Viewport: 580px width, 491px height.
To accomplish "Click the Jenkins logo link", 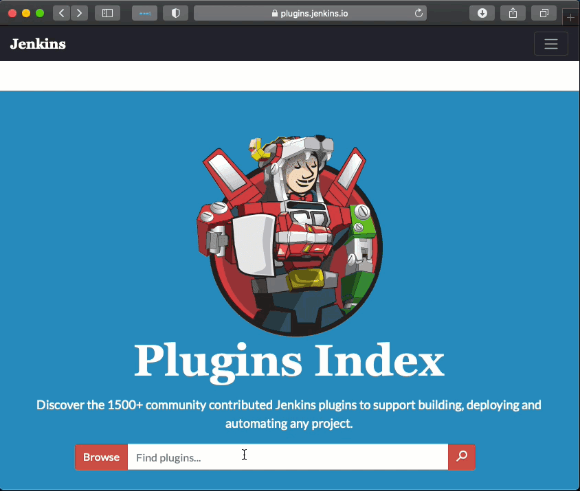I will point(38,44).
